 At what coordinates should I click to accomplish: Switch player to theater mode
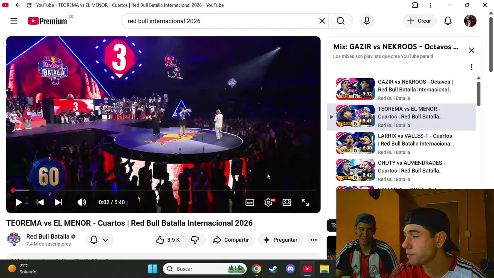coord(287,202)
